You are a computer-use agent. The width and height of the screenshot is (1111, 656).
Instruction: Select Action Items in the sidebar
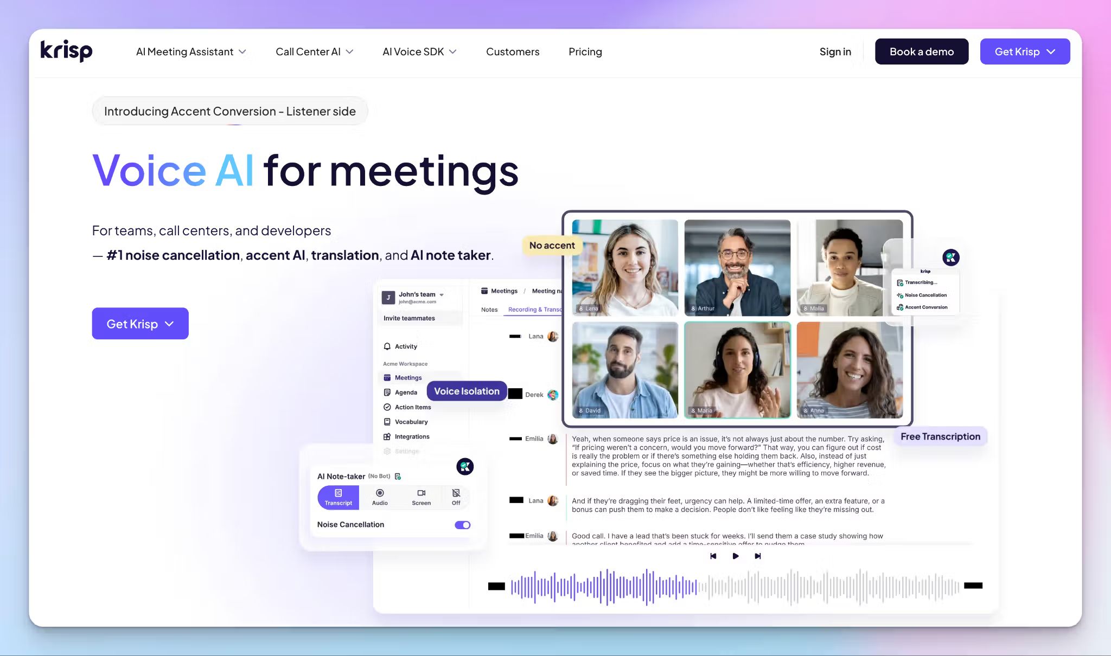point(411,407)
